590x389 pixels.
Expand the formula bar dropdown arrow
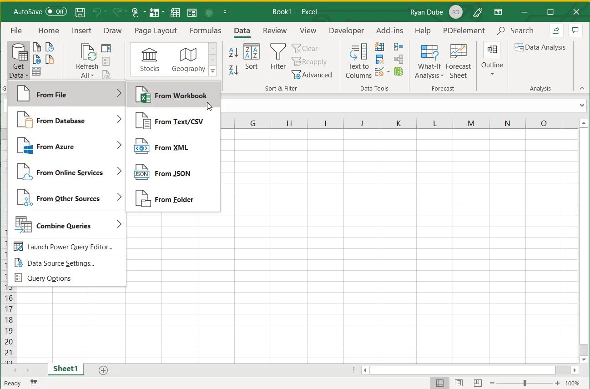point(582,105)
